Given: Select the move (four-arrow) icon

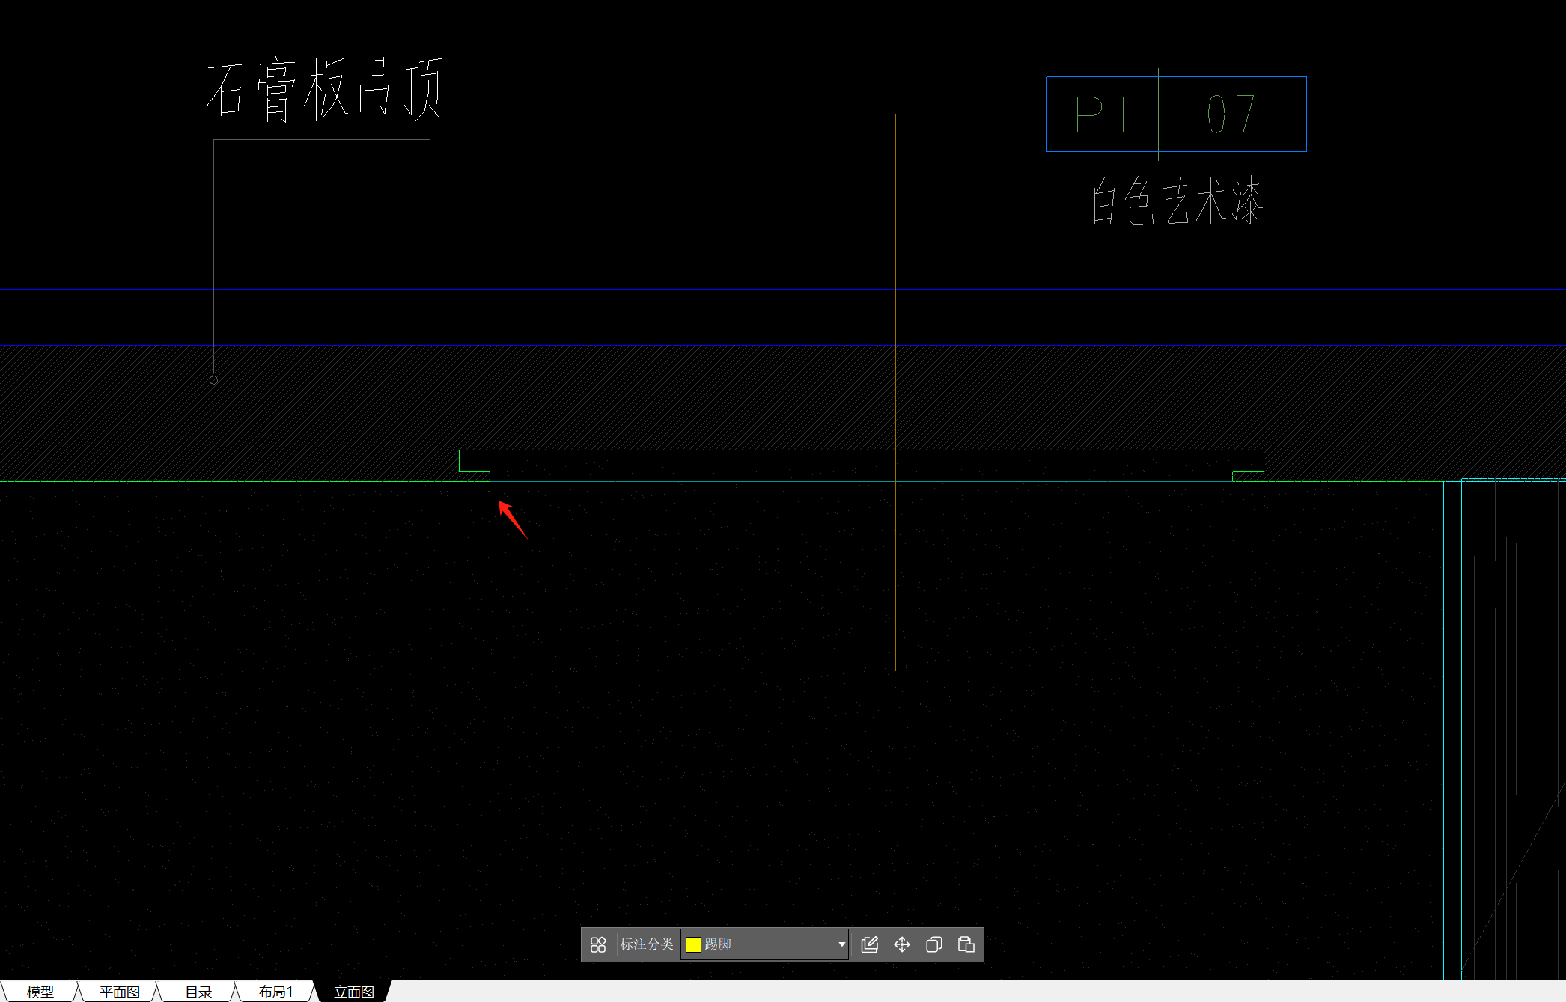Looking at the screenshot, I should [x=902, y=944].
